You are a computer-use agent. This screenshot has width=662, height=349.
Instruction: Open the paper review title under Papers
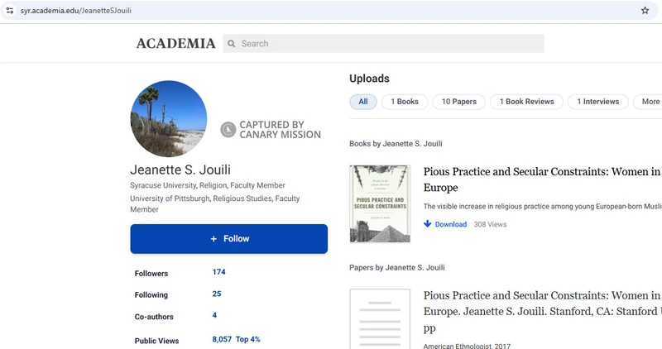click(x=542, y=312)
